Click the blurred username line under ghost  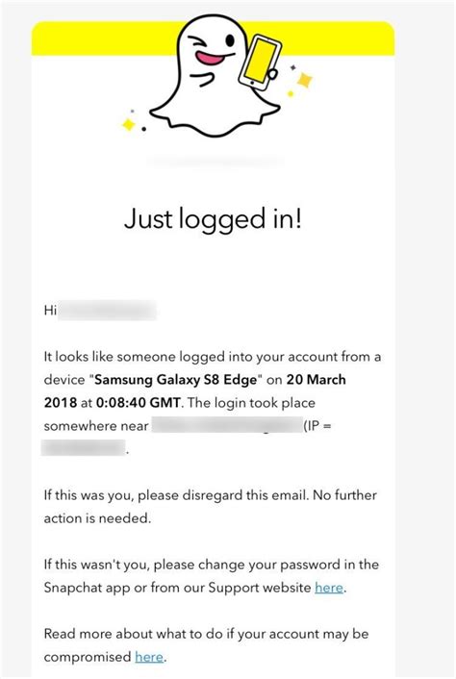click(x=215, y=162)
